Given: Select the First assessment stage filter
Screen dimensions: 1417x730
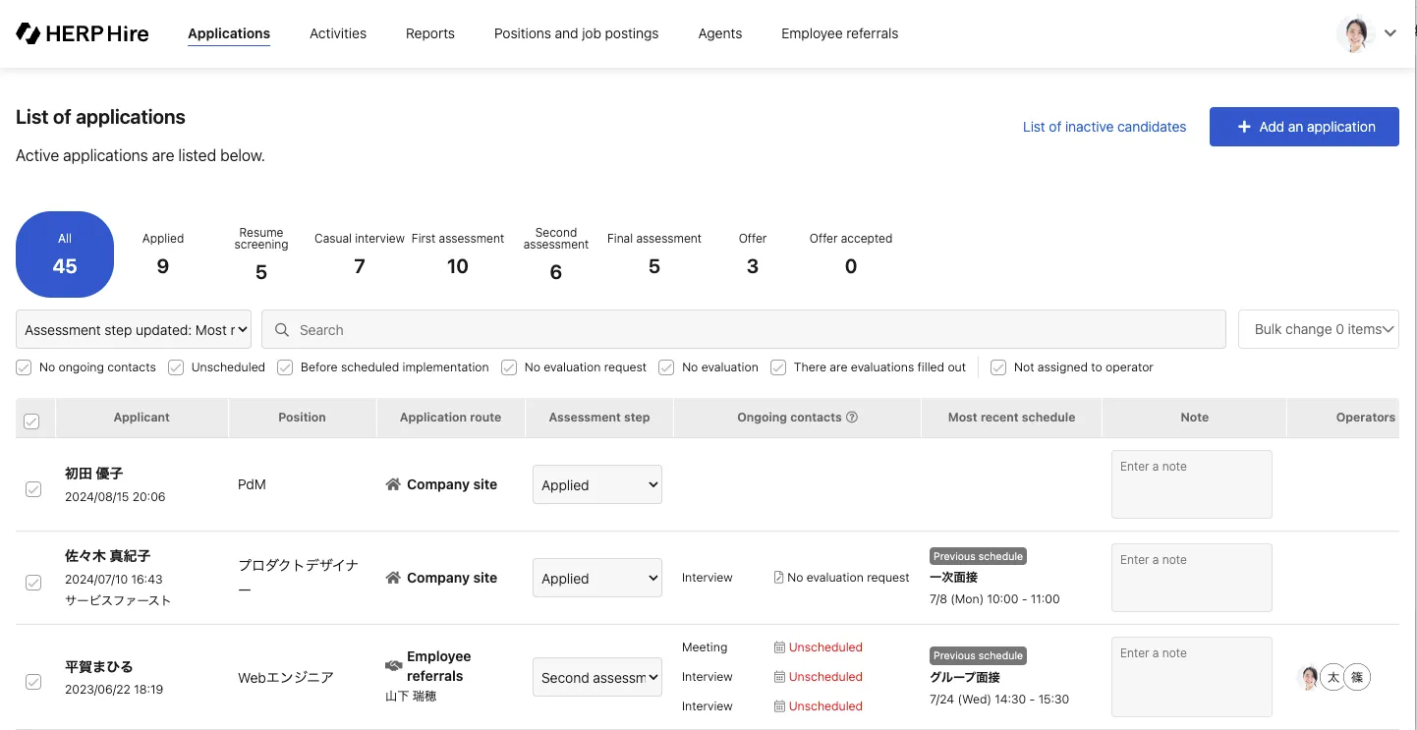Looking at the screenshot, I should (x=458, y=254).
